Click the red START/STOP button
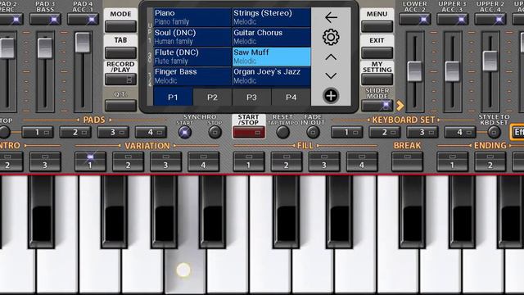Image resolution: width=524 pixels, height=295 pixels. coord(249,133)
